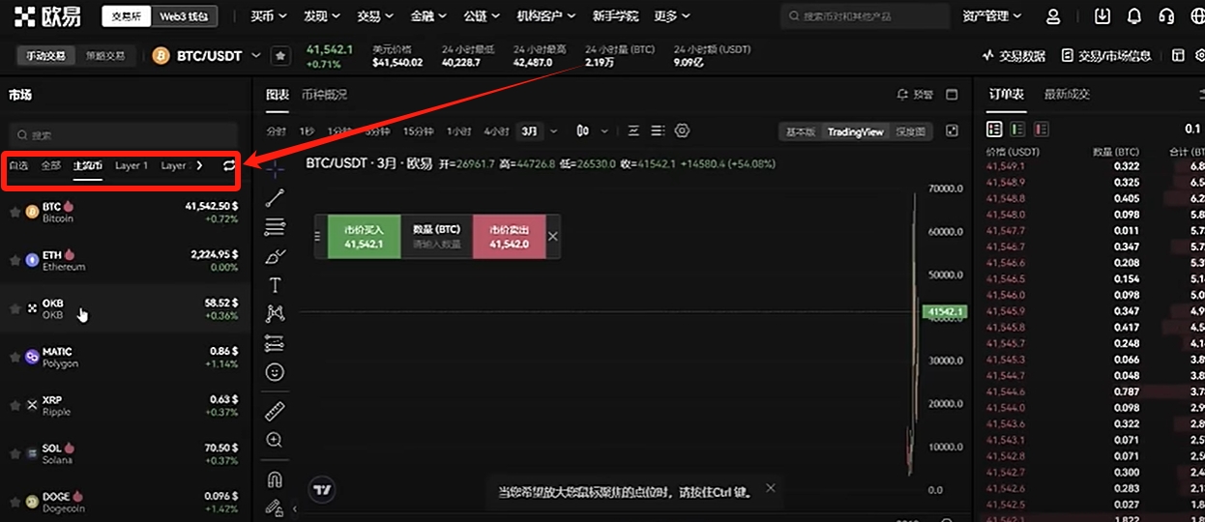Open the user profile icon
The height and width of the screenshot is (522, 1205).
click(1053, 16)
